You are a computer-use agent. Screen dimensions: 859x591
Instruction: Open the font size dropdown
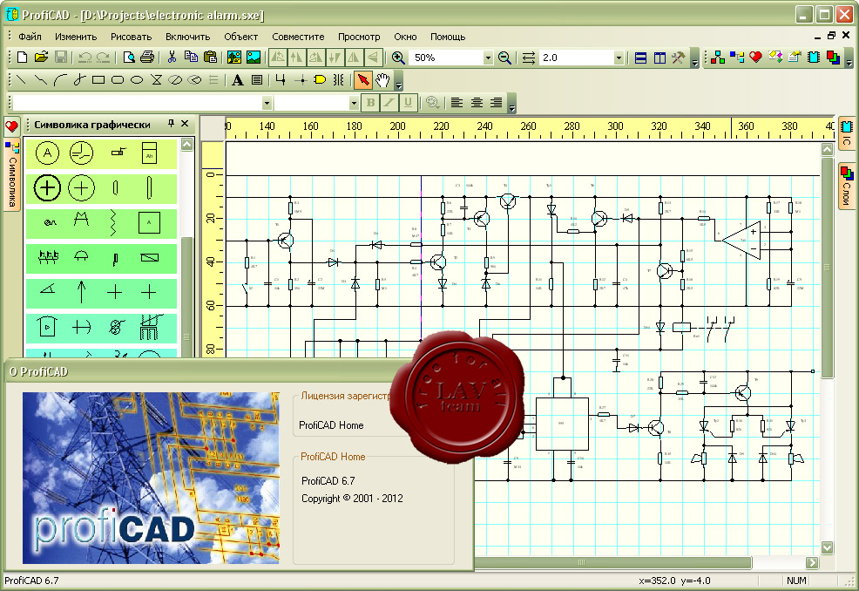354,103
